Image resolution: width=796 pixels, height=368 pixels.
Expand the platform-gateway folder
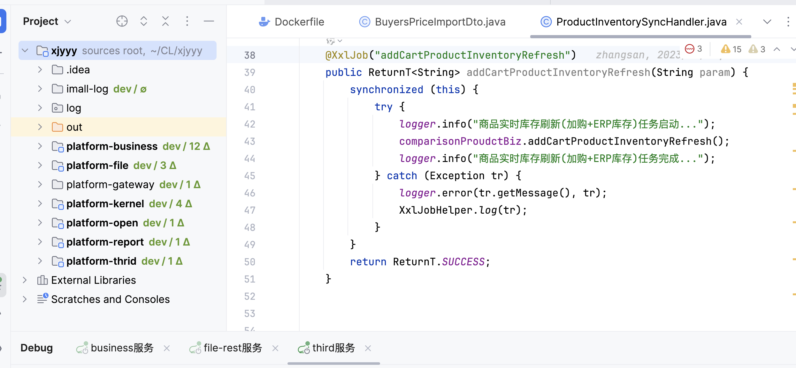click(x=40, y=184)
